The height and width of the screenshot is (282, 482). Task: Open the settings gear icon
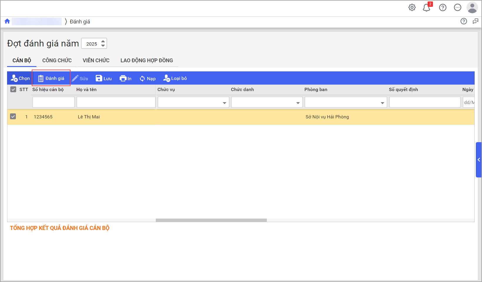pyautogui.click(x=412, y=8)
